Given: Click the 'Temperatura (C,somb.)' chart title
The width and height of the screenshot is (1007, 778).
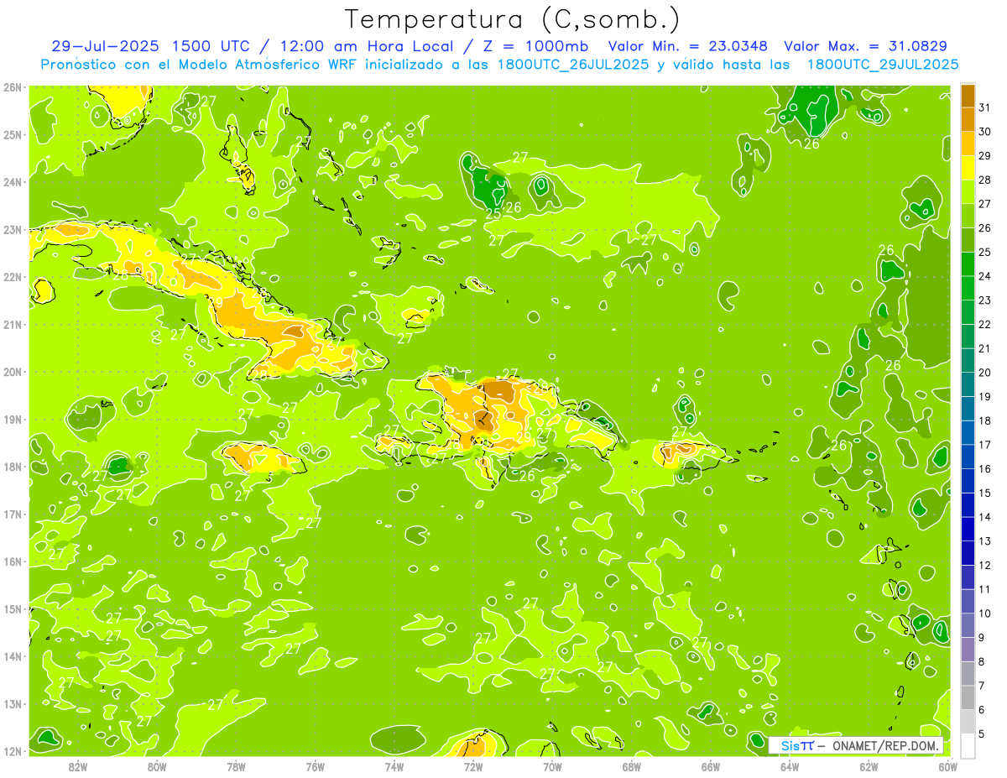Looking at the screenshot, I should 513,19.
